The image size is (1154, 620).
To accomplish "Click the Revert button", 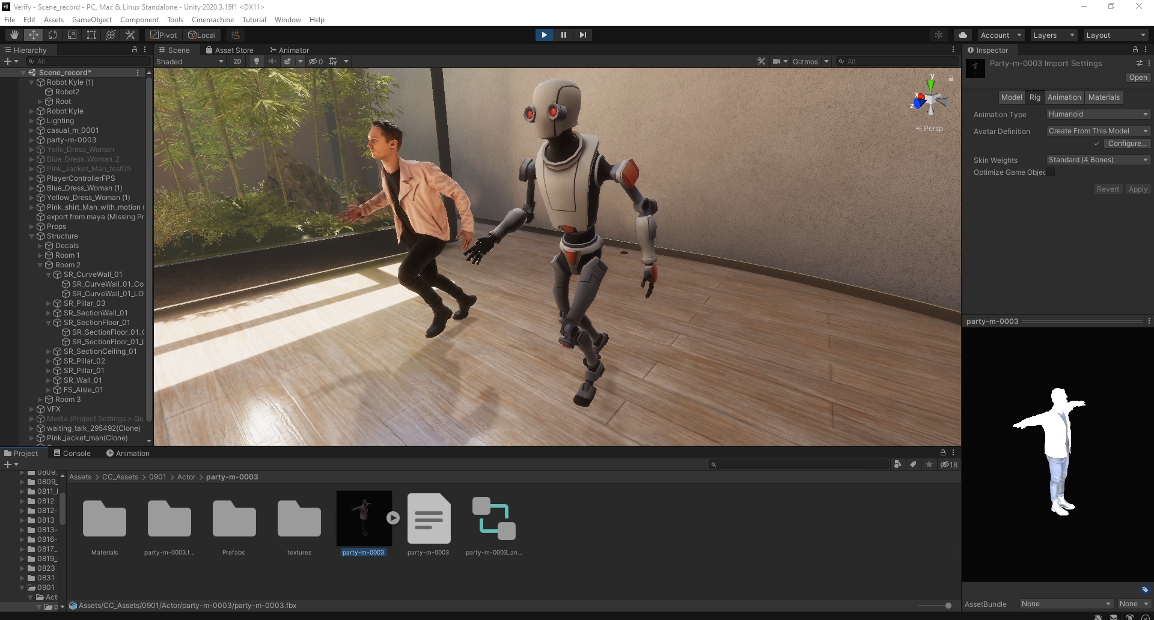I will (1108, 189).
